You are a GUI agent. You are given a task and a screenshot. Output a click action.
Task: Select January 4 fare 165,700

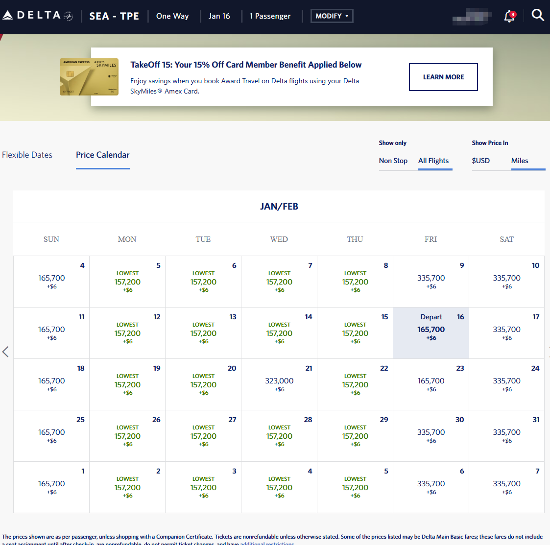point(51,282)
